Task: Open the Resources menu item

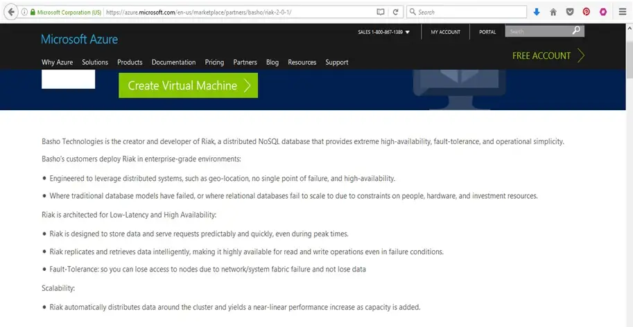Action: [x=302, y=62]
